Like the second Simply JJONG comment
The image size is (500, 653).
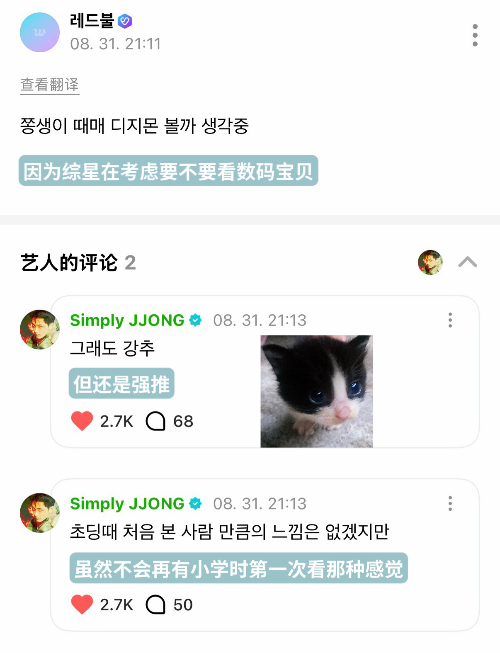pyautogui.click(x=82, y=604)
